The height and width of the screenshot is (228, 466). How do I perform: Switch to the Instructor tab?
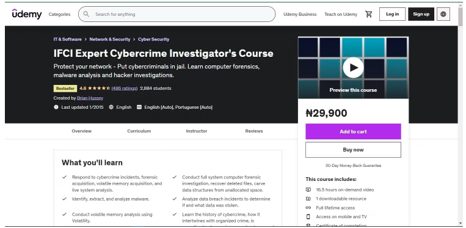(x=197, y=131)
